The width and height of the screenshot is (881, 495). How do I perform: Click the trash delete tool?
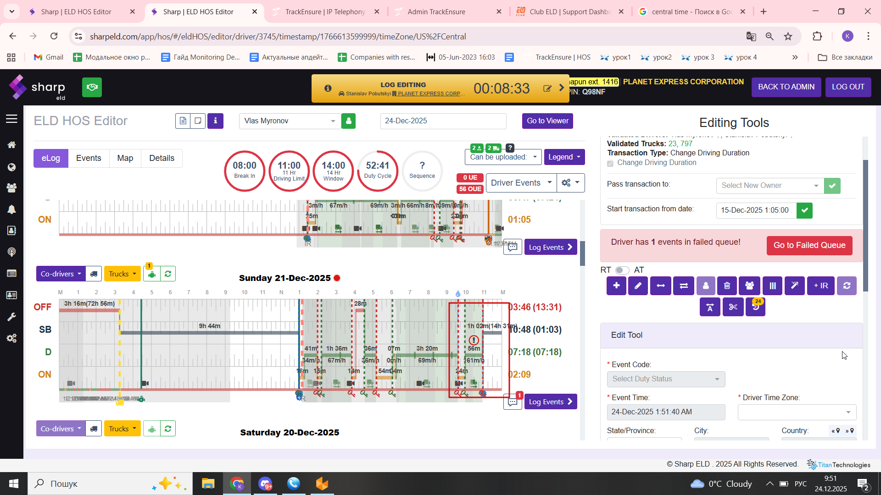click(727, 286)
